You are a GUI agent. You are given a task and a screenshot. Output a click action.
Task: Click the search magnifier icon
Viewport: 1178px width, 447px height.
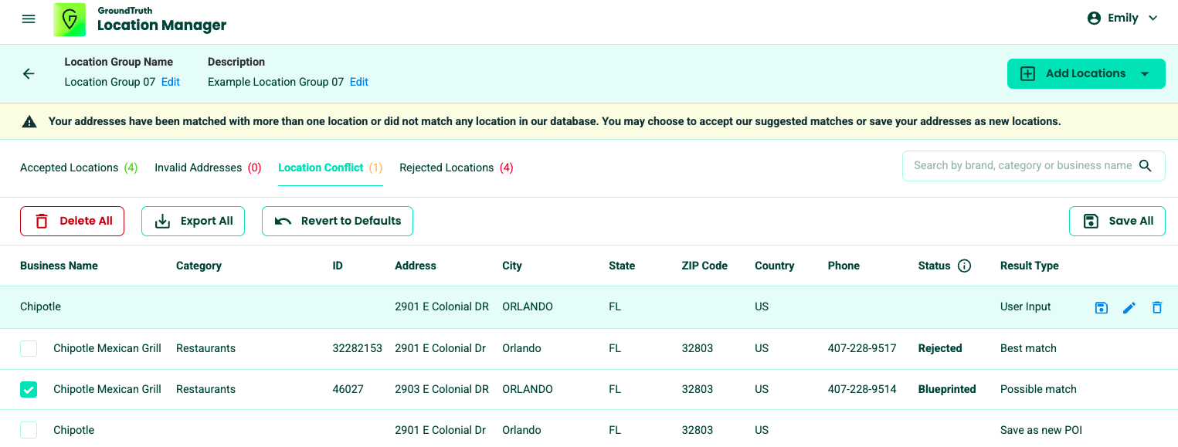point(1146,166)
